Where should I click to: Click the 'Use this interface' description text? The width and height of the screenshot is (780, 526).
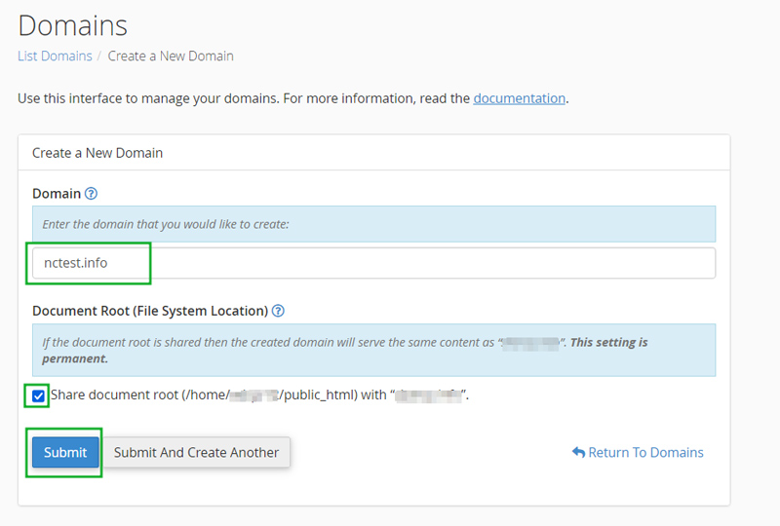[x=244, y=98]
